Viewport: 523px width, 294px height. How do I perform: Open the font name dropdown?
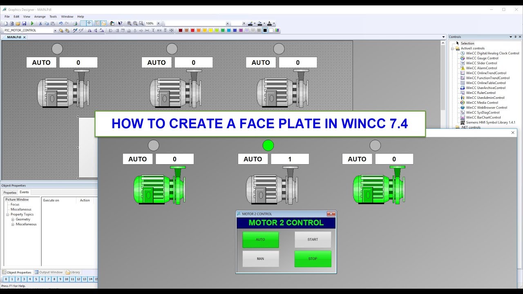[x=227, y=23]
